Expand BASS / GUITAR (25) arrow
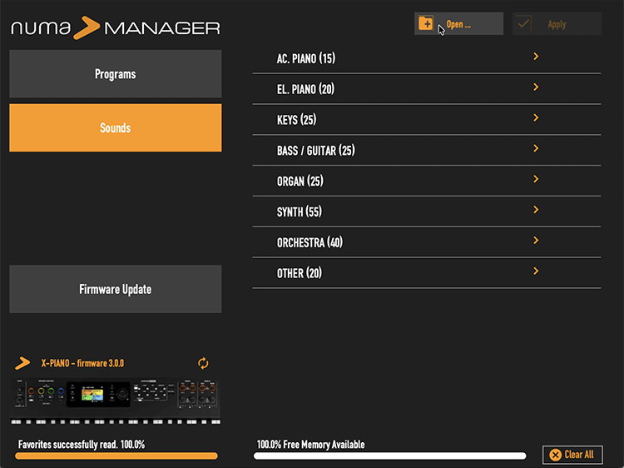624x468 pixels. click(x=536, y=149)
